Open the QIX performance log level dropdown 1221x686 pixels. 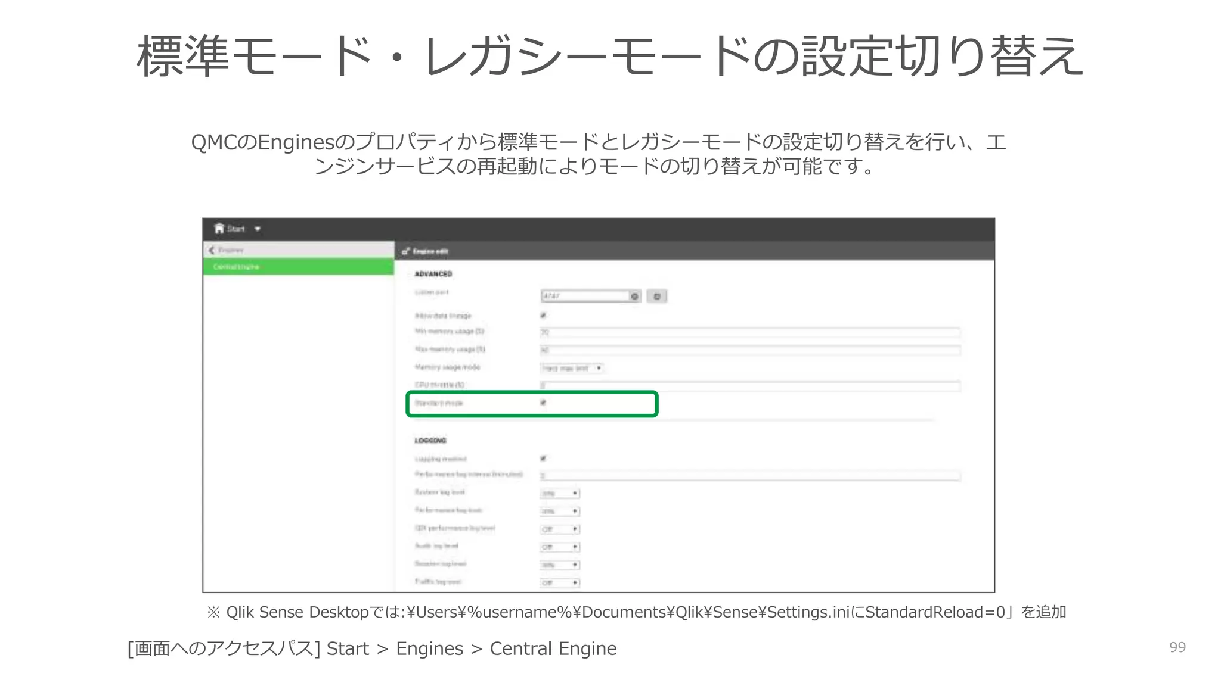pos(560,529)
